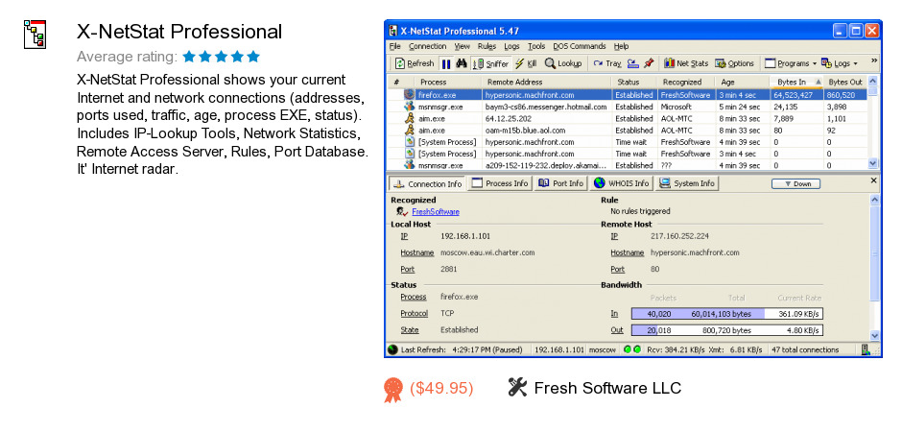Open the DOS Commands menu
The width and height of the screenshot is (902, 432).
tap(580, 47)
